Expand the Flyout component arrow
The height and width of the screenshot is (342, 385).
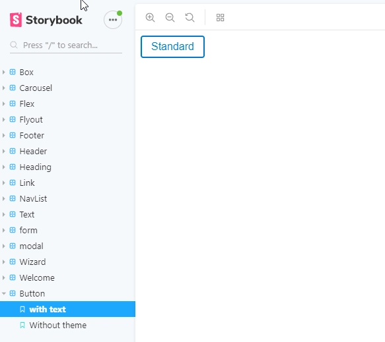coord(3,119)
